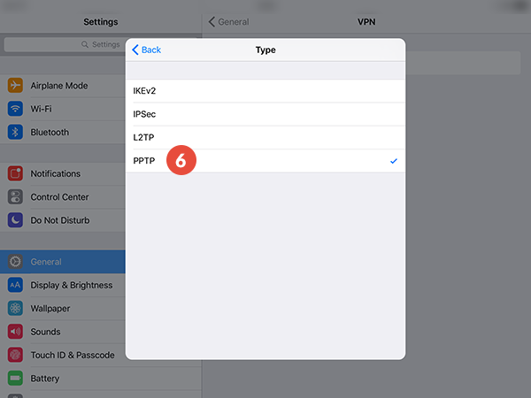Image resolution: width=531 pixels, height=398 pixels.
Task: Return to General from VPN page
Action: tap(228, 22)
